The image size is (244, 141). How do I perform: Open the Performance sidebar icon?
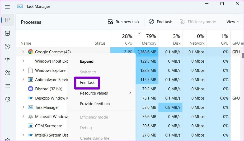pos(7,33)
